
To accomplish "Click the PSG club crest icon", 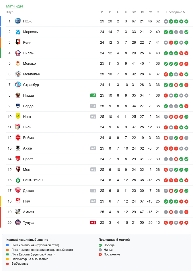I will tap(18, 21).
